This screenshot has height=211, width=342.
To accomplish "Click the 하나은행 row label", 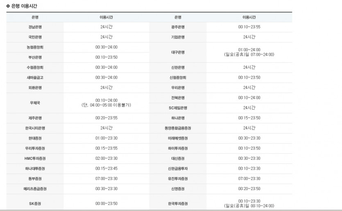I will tap(178, 118).
